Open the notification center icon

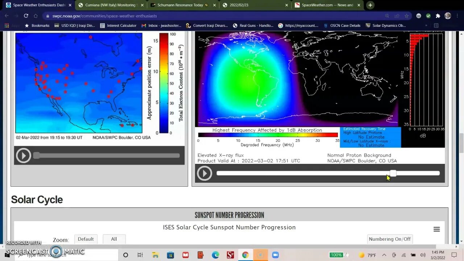(454, 255)
